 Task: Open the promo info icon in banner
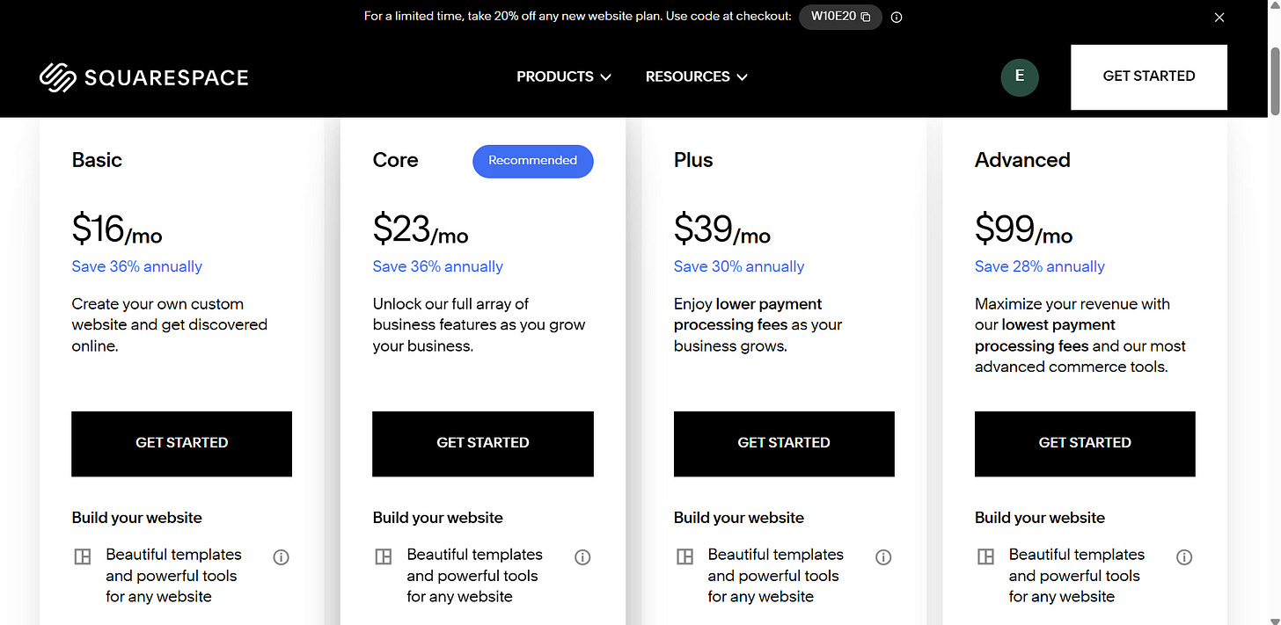[x=897, y=17]
